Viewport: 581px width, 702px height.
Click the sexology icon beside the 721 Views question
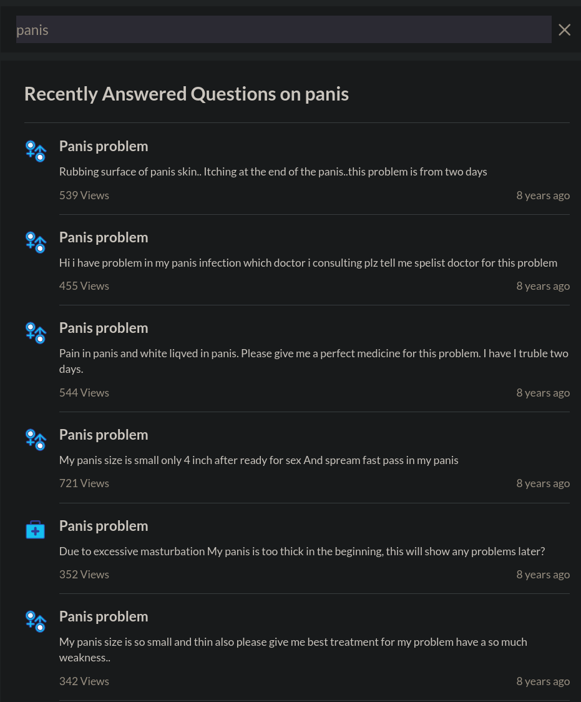pyautogui.click(x=36, y=440)
